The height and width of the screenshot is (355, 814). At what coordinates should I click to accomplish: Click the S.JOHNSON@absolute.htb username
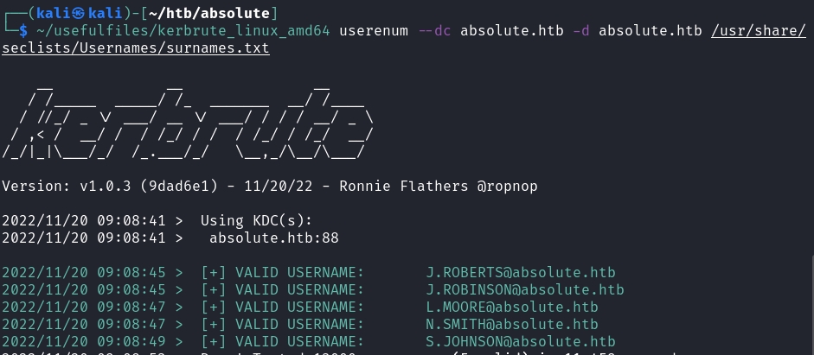tap(520, 342)
